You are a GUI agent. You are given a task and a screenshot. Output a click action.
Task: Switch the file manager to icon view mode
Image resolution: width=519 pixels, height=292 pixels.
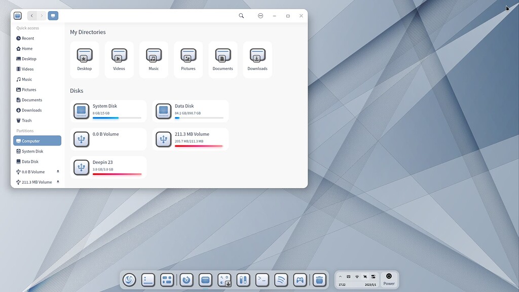[53, 16]
